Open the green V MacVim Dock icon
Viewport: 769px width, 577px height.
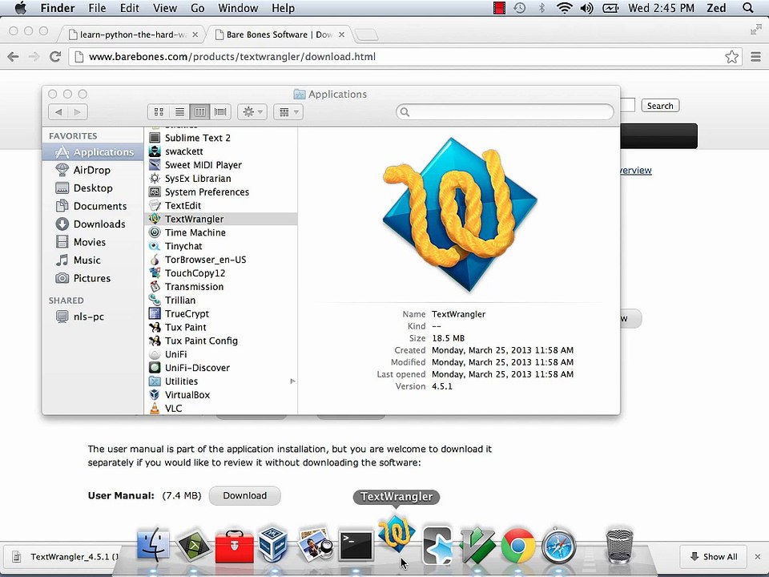click(x=477, y=545)
